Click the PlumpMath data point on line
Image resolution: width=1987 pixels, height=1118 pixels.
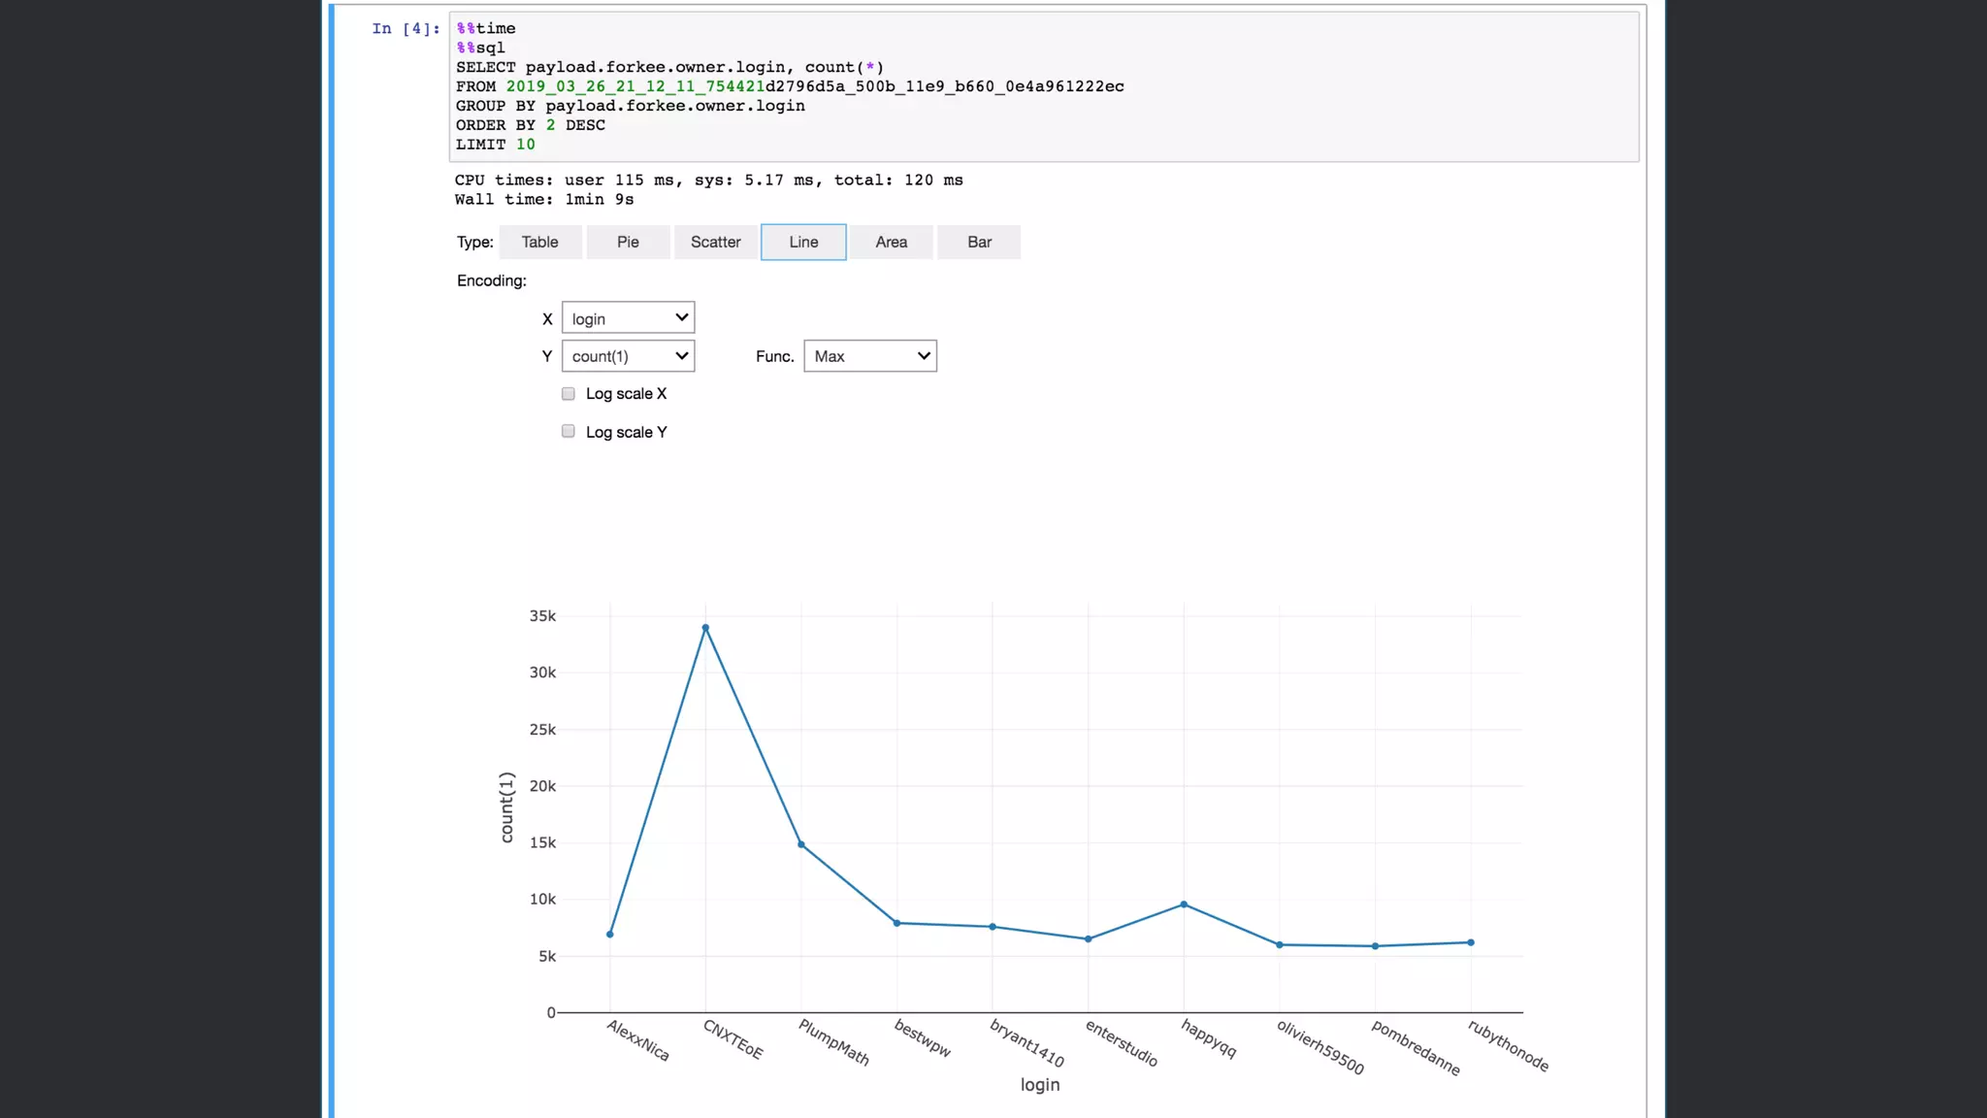[x=801, y=844]
